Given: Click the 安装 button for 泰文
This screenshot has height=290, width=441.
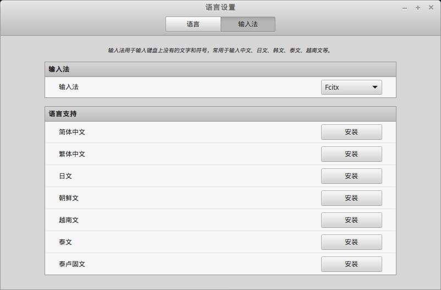Looking at the screenshot, I should (x=351, y=242).
